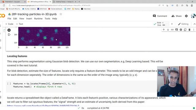Open the Comment button in header
Screen dimensions: 196x110
pyautogui.click(x=160, y=16)
